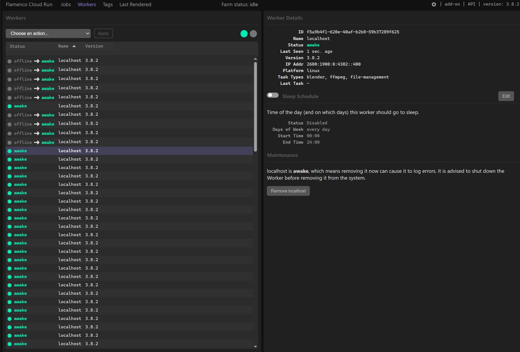This screenshot has width=520, height=352.
Task: Click the worker list scrollbar up arrow
Action: tap(255, 59)
